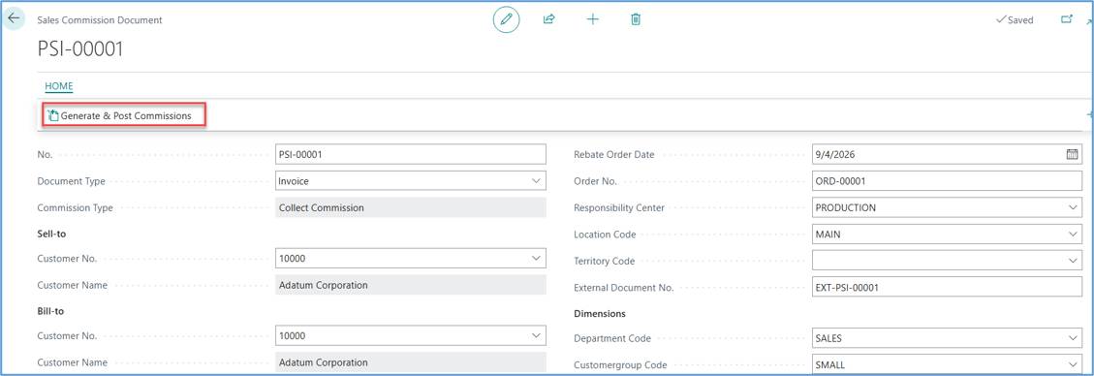The height and width of the screenshot is (376, 1094).
Task: Click Bill-to Customer Name Adatum Corporation
Action: pyautogui.click(x=411, y=362)
